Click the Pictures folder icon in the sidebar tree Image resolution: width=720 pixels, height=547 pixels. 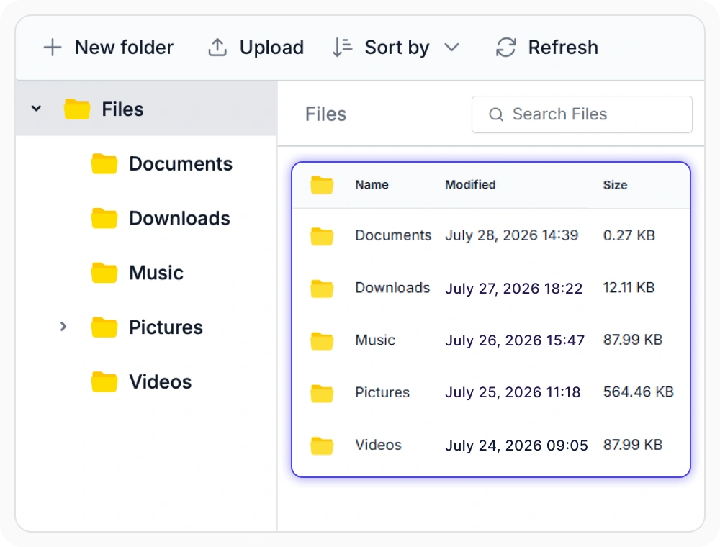(x=104, y=327)
